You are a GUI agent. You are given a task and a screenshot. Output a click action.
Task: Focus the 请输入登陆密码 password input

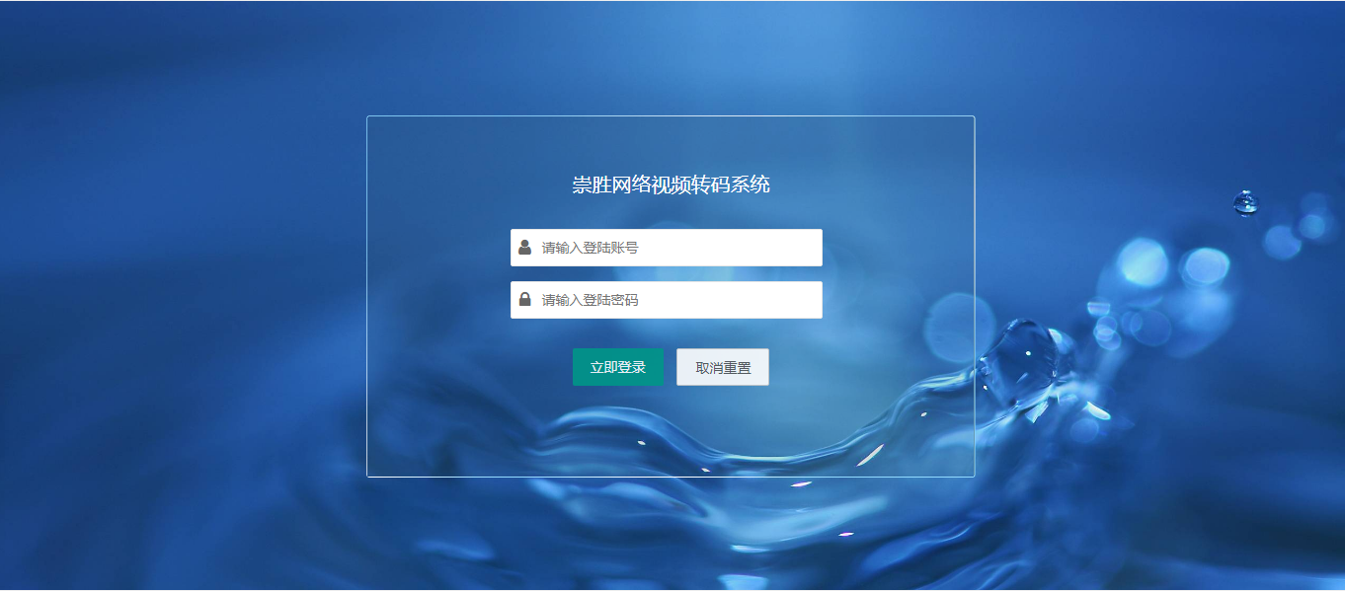tap(667, 300)
